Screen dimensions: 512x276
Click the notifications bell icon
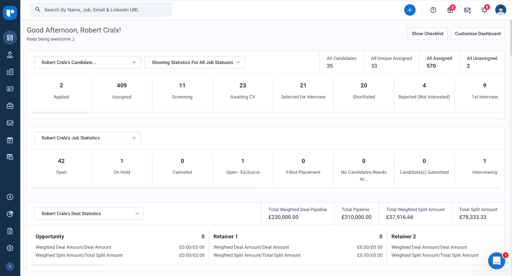pos(484,10)
